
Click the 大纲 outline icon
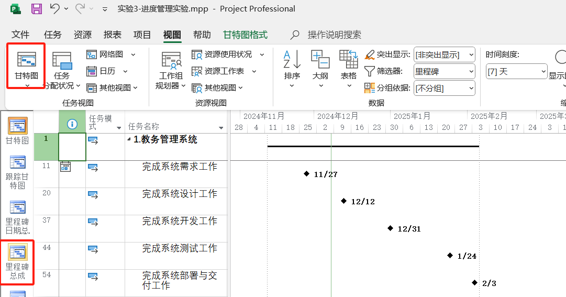320,60
